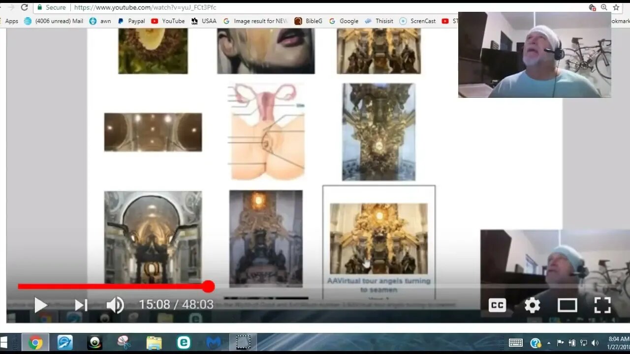Screen dimensions: 630x354
Task: Switch to theater mode
Action: (567, 305)
